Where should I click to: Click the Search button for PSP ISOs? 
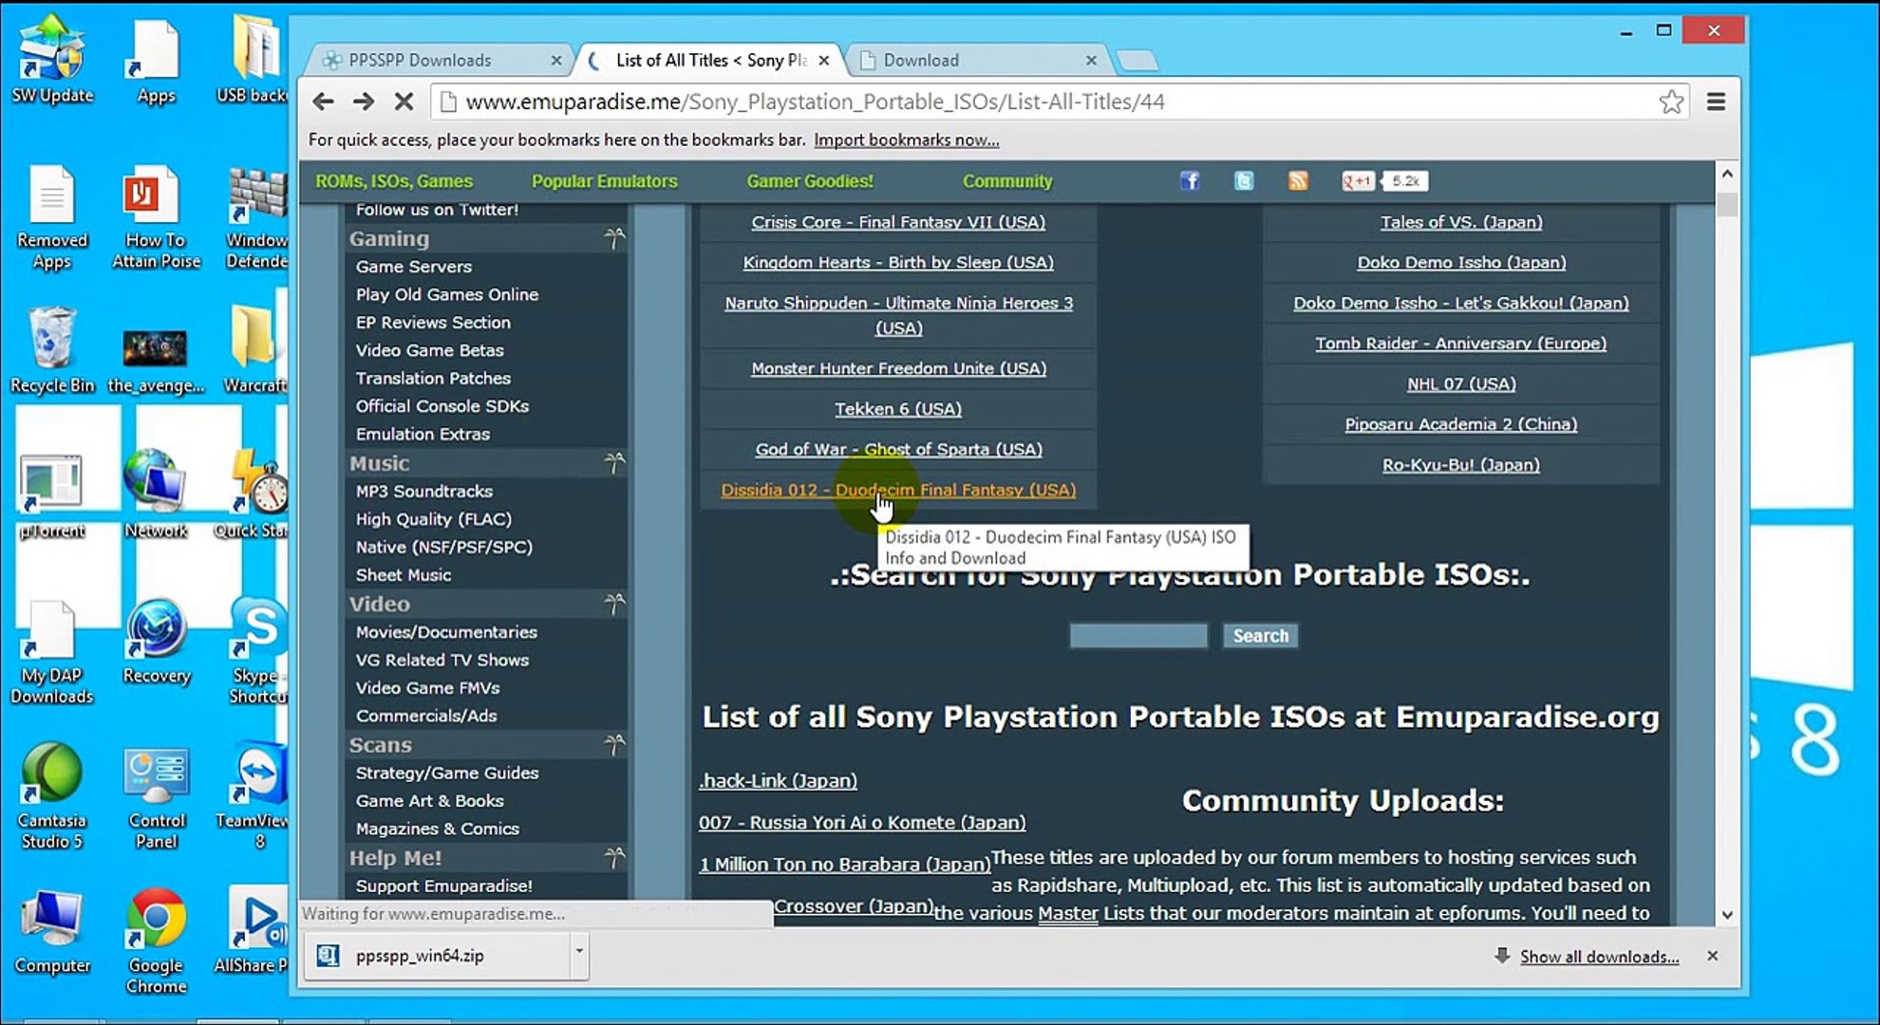click(1260, 636)
